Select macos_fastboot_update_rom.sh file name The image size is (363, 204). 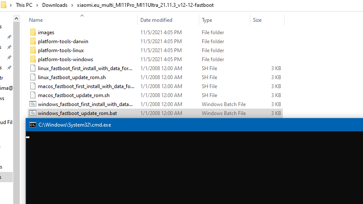click(74, 95)
